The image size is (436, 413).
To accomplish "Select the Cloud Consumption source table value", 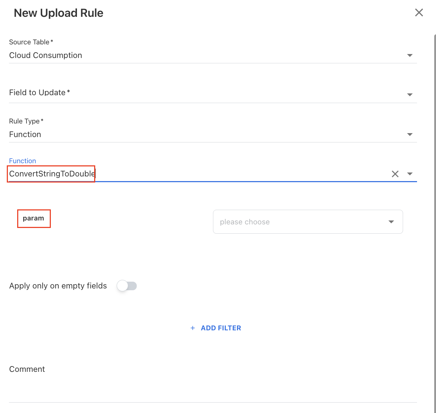I will click(x=46, y=55).
